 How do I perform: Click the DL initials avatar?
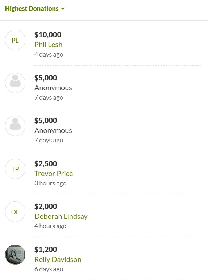(15, 212)
